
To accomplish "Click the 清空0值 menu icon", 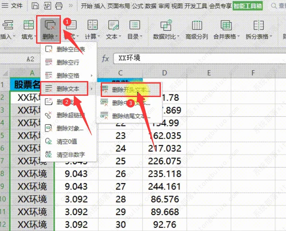I will [49, 141].
